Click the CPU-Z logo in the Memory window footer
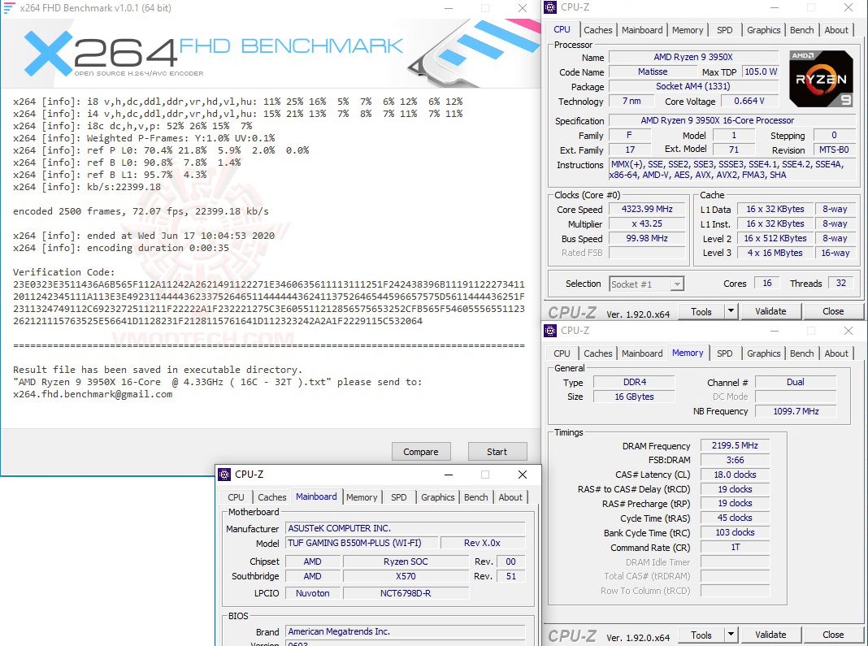868x646 pixels. pyautogui.click(x=571, y=635)
